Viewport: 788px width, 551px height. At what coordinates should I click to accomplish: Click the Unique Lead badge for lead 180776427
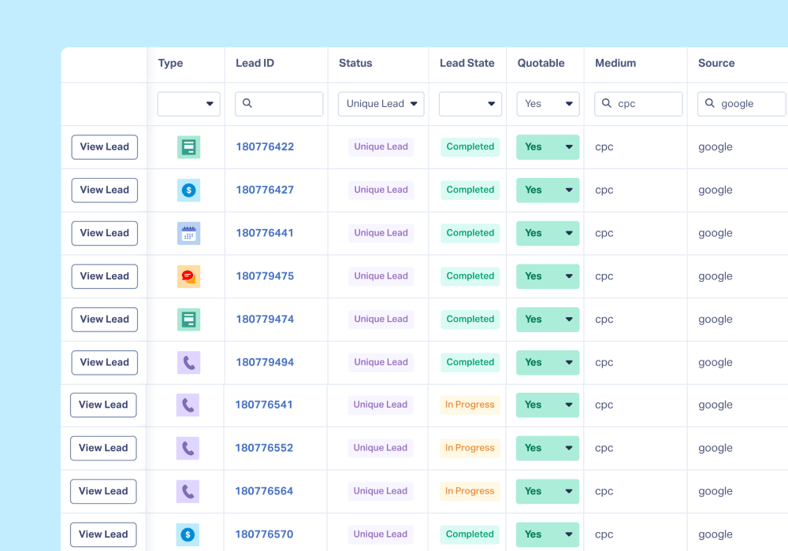(381, 190)
